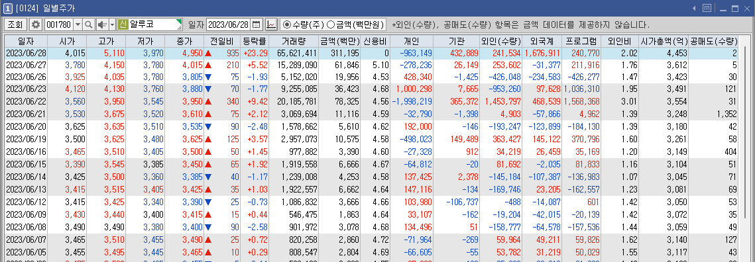
Task: Click the 고가 column header
Action: click(106, 41)
